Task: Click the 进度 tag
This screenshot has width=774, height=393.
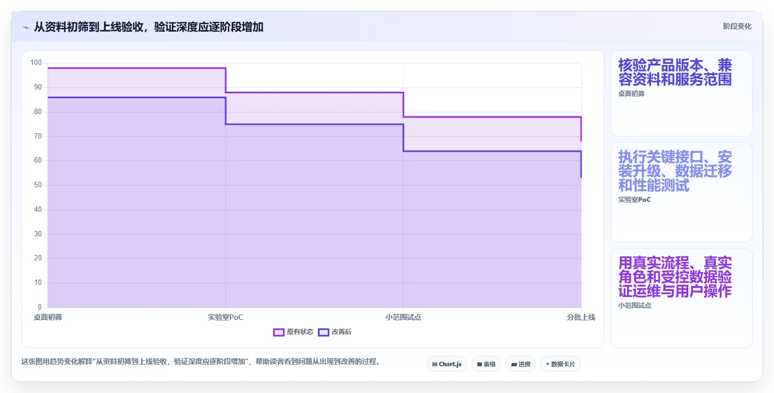Action: pos(520,364)
